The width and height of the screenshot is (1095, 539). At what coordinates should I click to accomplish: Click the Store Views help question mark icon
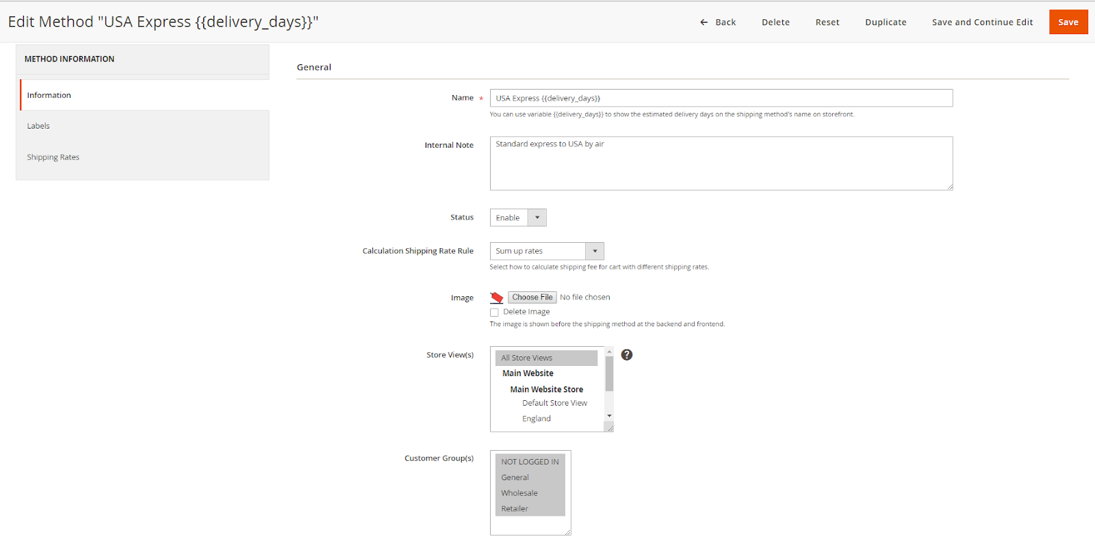coord(626,355)
